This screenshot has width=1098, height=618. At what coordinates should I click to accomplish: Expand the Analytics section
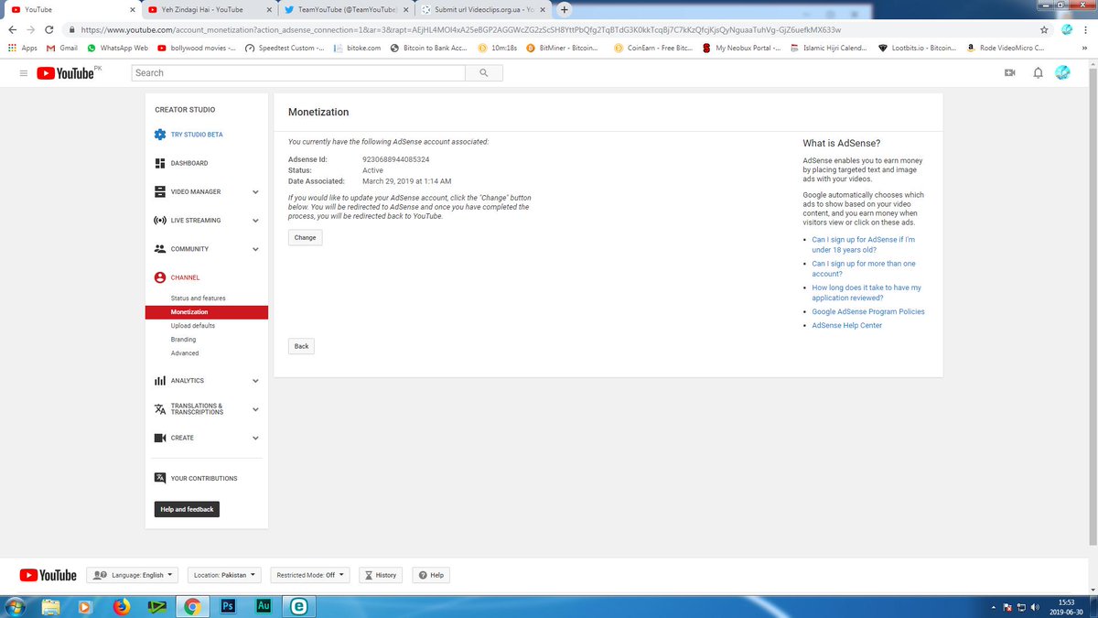tap(255, 381)
